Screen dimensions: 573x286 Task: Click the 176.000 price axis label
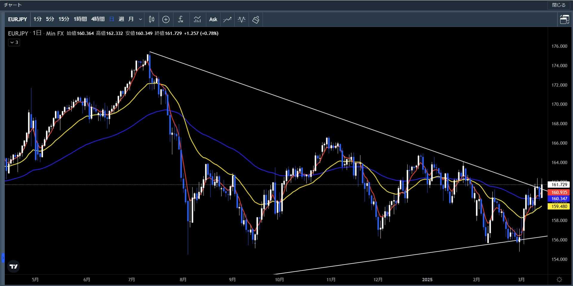559,46
